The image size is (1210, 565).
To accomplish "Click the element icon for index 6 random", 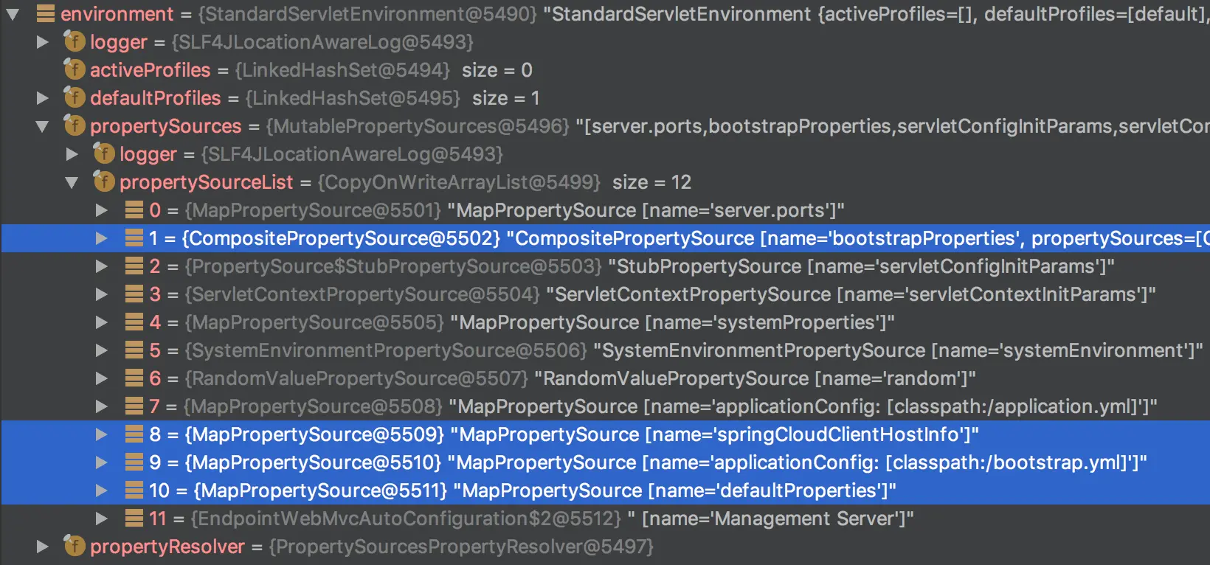I will tap(134, 378).
